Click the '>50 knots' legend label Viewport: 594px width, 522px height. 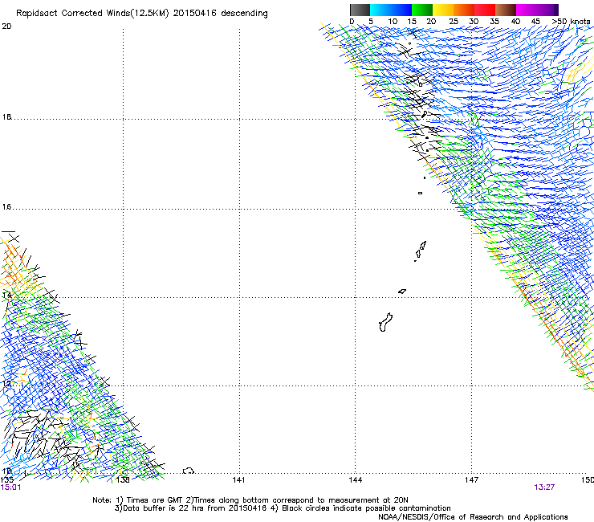point(571,22)
